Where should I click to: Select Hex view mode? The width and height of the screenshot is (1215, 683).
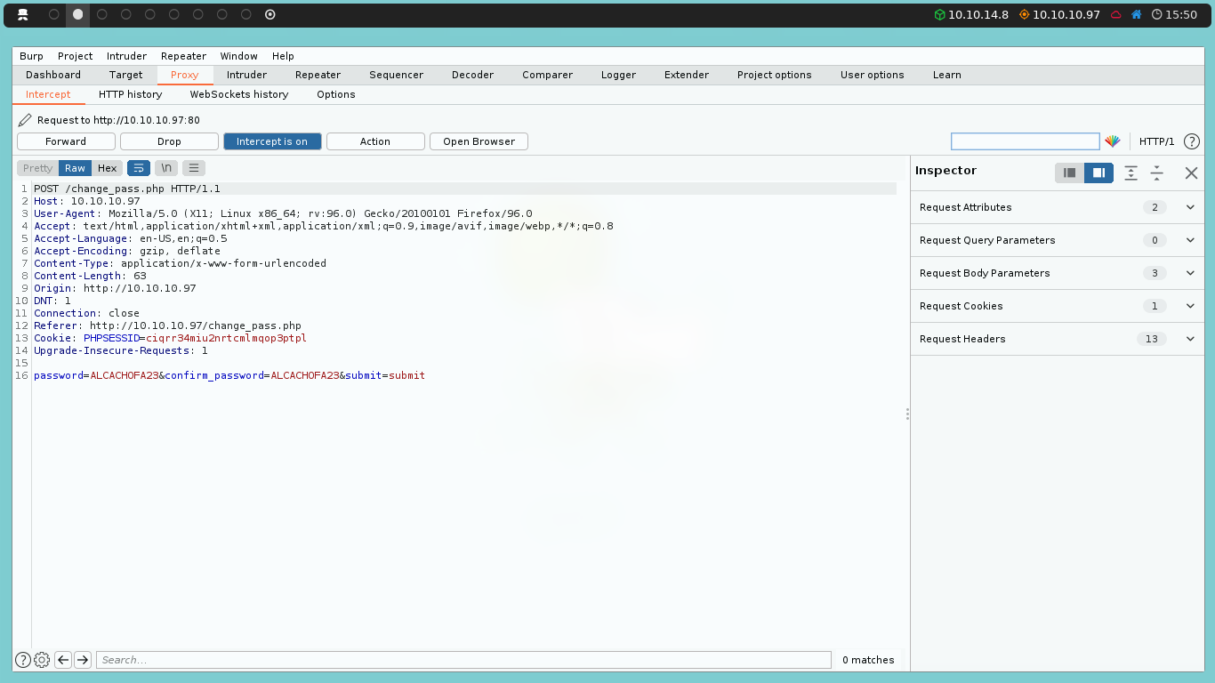click(107, 168)
